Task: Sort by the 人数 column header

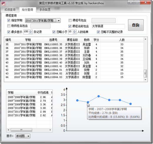Action: coord(122,40)
